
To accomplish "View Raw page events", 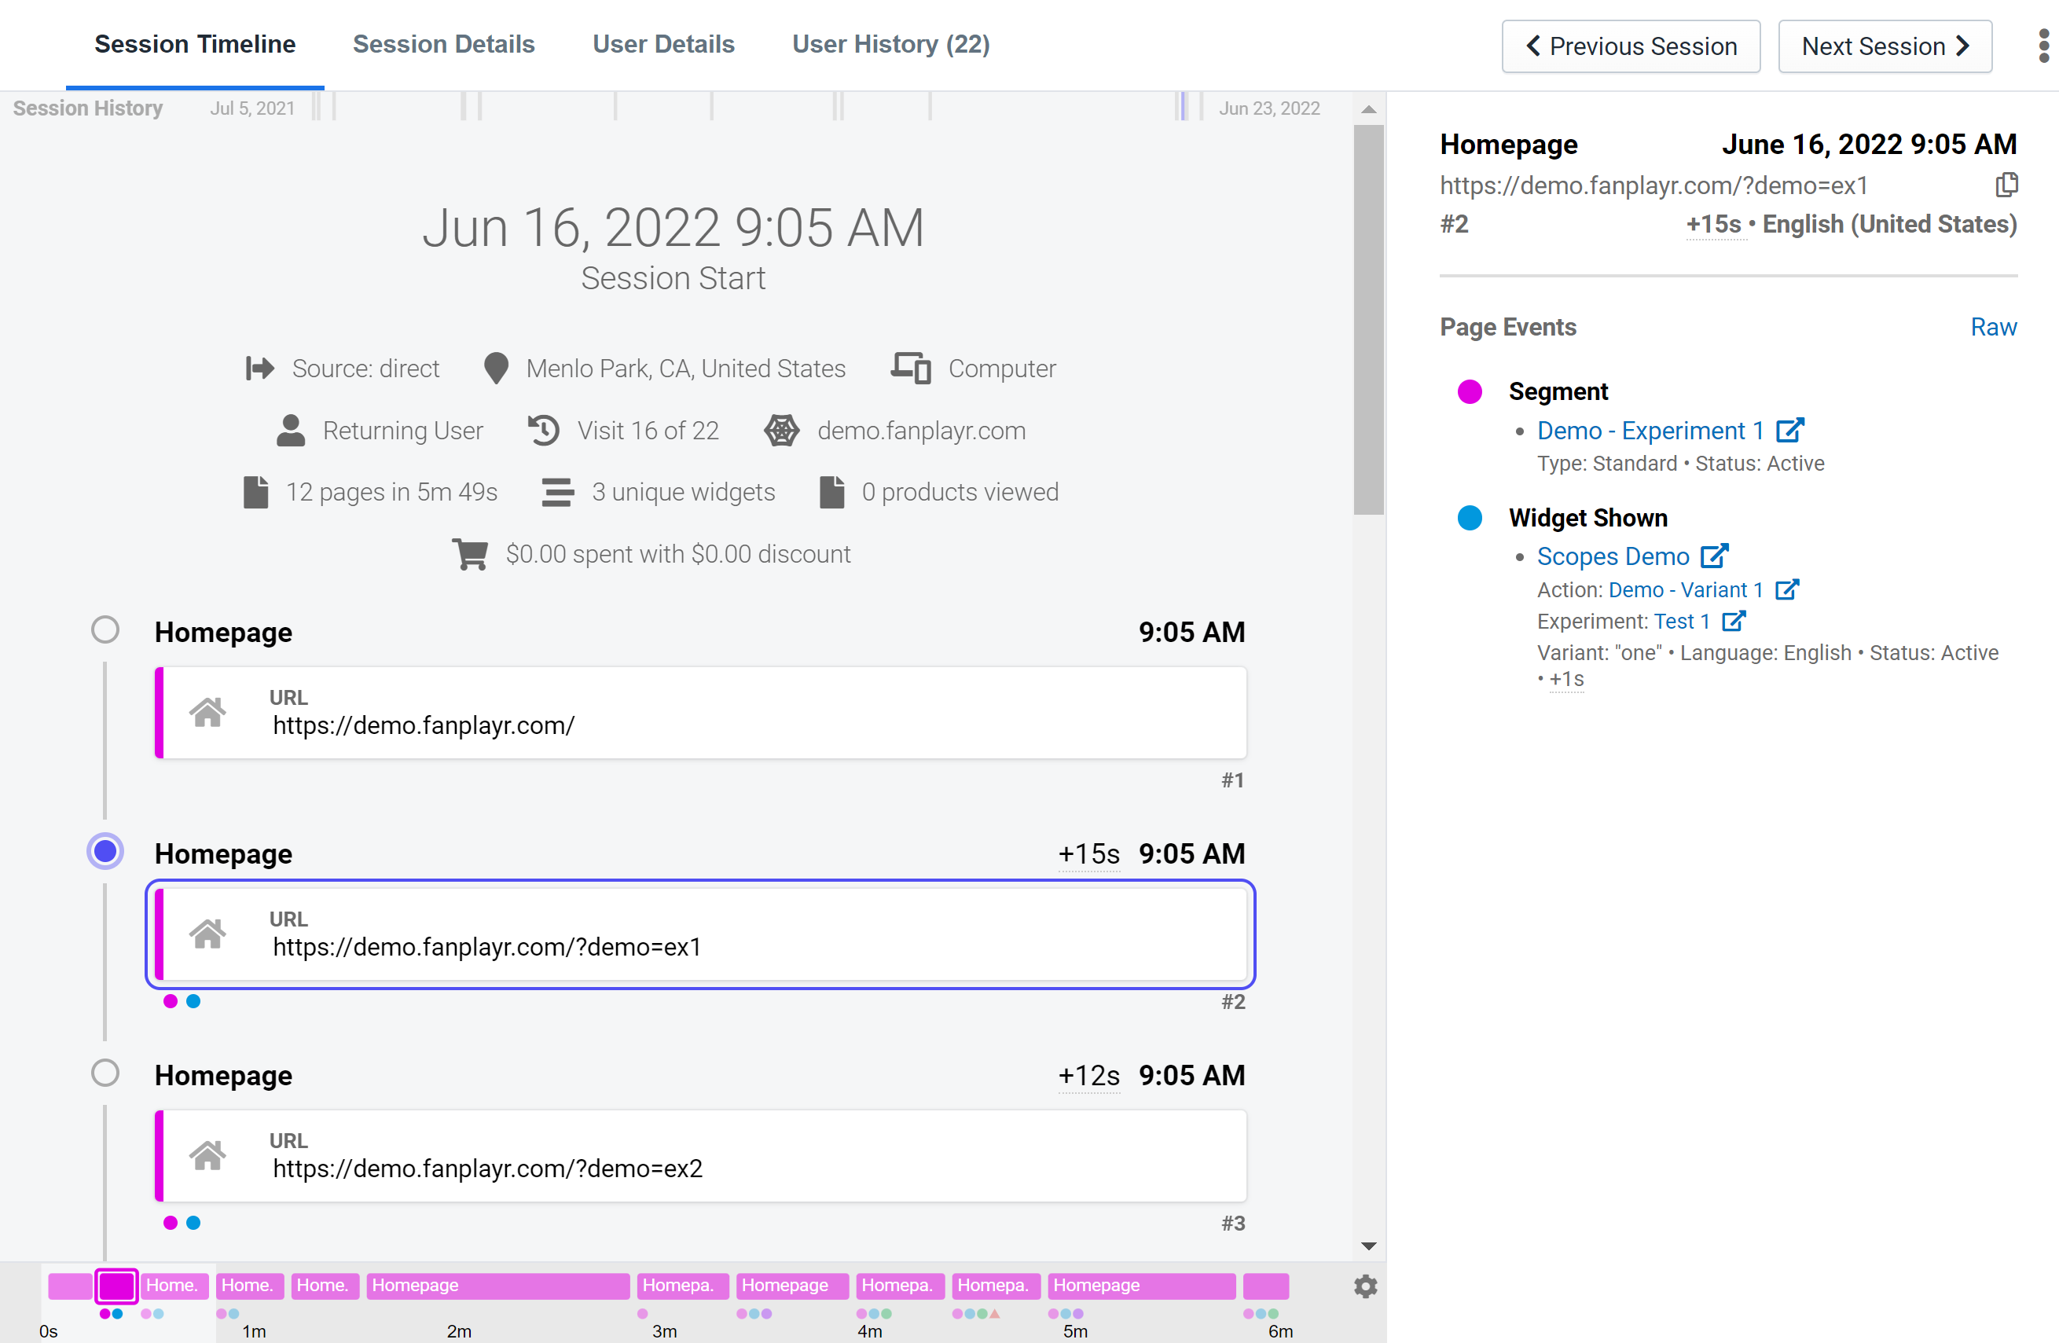I will pyautogui.click(x=1993, y=326).
